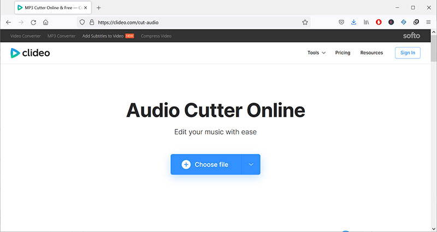Click the scrollbar down arrow
This screenshot has width=437, height=232.
coord(434,229)
